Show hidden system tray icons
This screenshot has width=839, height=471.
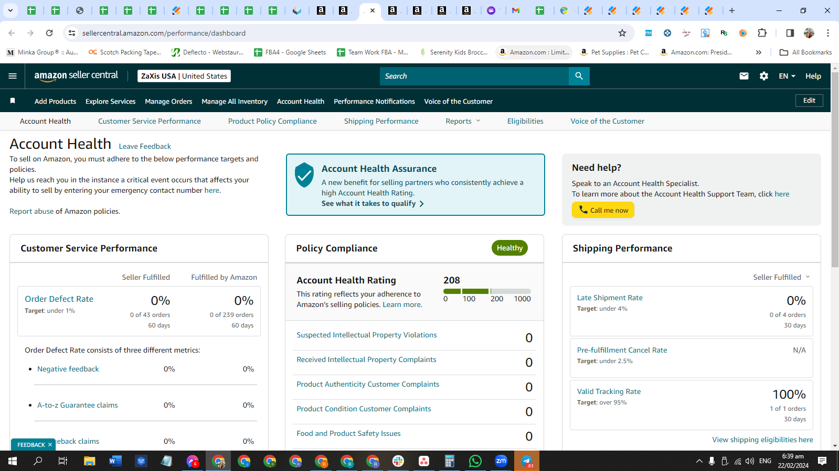click(x=699, y=461)
